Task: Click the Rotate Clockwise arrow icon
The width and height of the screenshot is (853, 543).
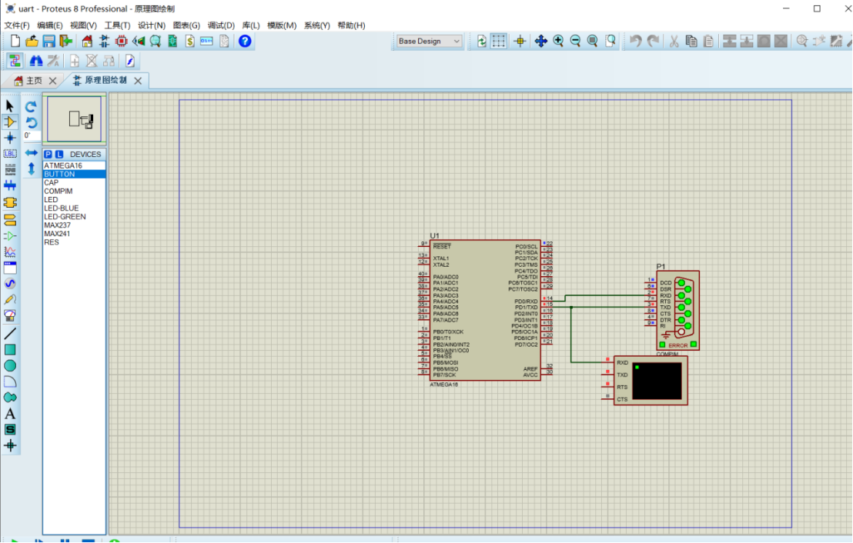Action: (31, 107)
